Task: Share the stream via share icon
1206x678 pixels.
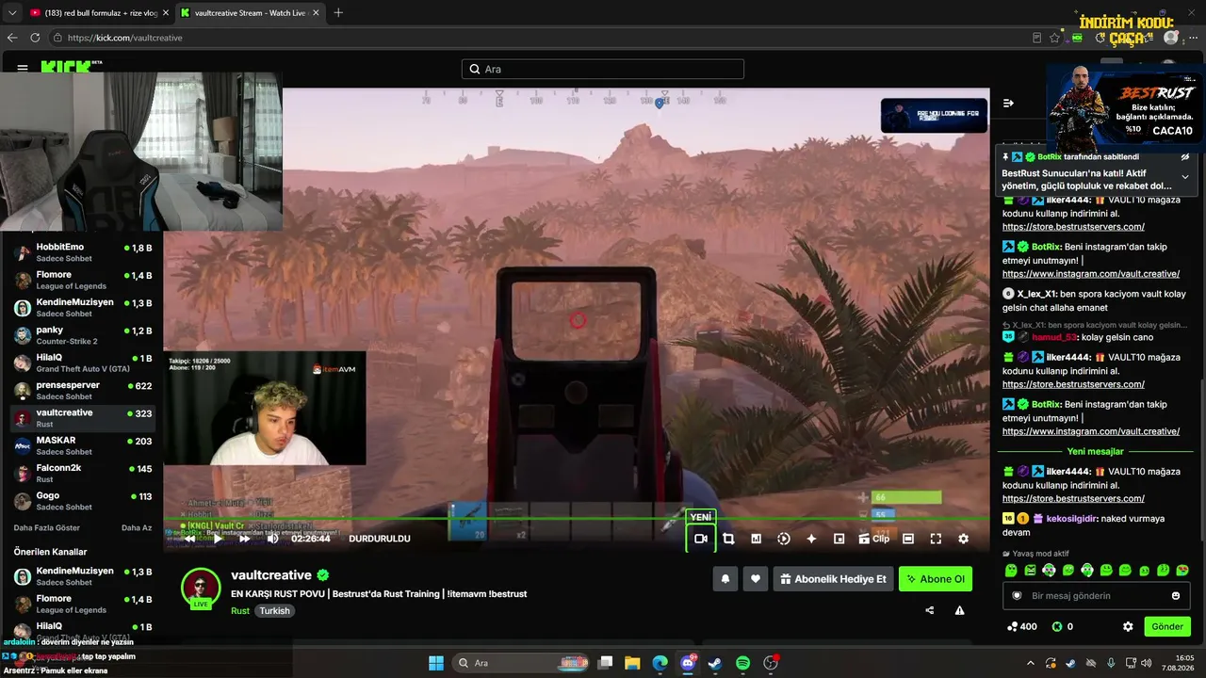Action: pos(930,610)
